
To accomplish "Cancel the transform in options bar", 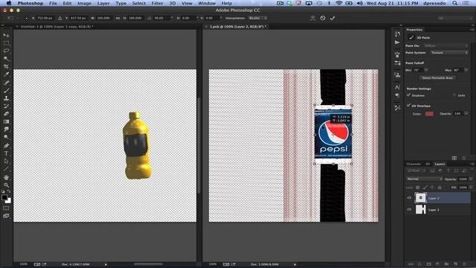I will 323,18.
